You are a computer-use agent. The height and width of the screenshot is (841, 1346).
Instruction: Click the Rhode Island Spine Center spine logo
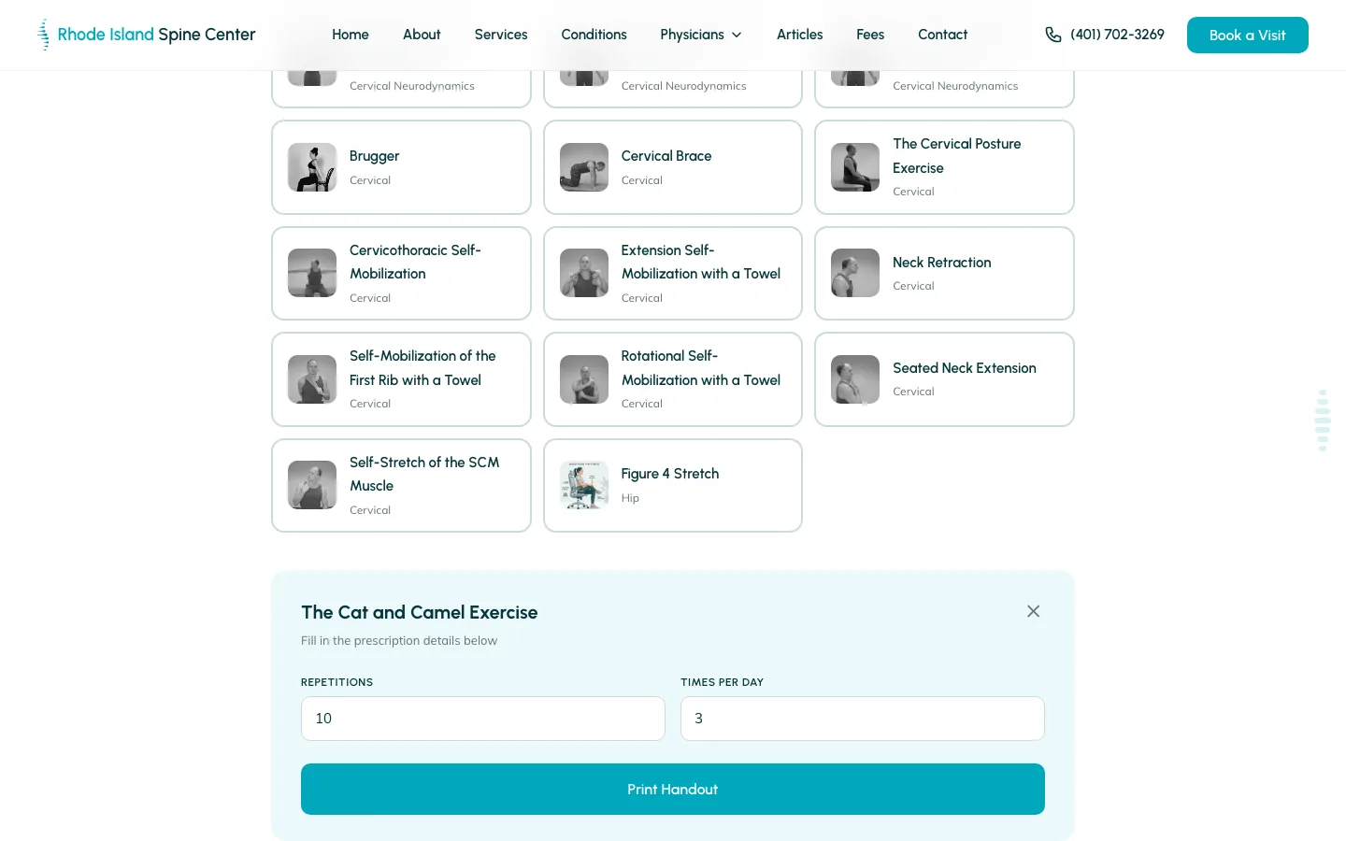[43, 35]
